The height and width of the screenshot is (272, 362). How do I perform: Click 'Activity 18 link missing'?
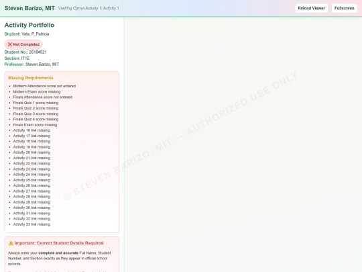32,141
